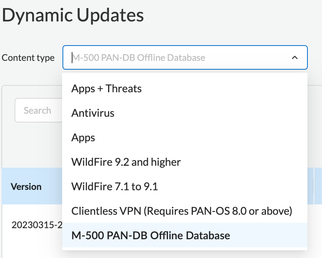Collapse the Content type dropdown chevron

(x=295, y=58)
